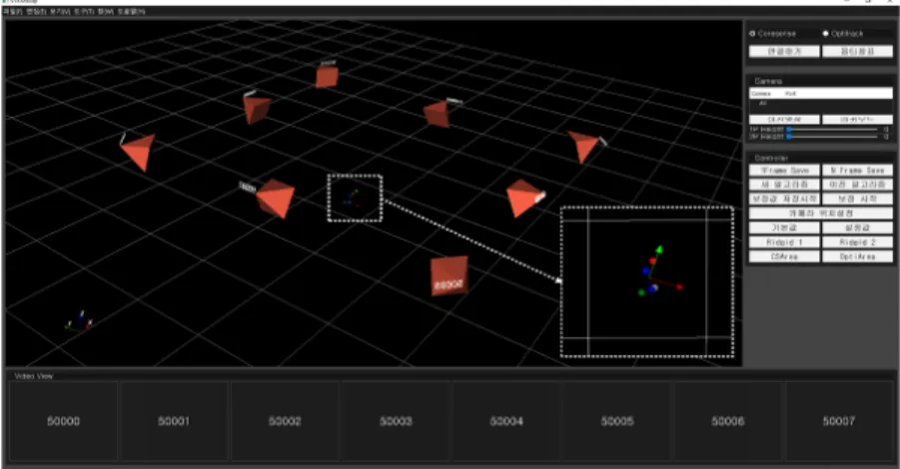Screen dimensions: 900x469
Task: Open video view tile 50000
Action: point(63,421)
